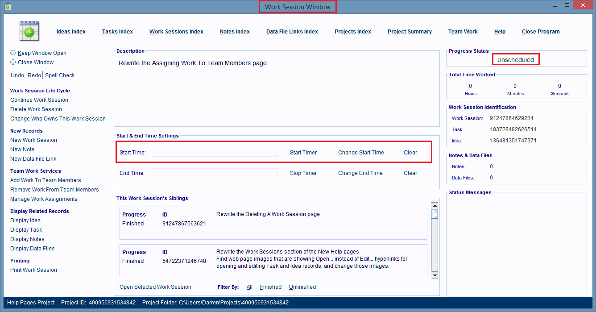Click Print Work Session
This screenshot has height=312, width=596.
click(33, 270)
